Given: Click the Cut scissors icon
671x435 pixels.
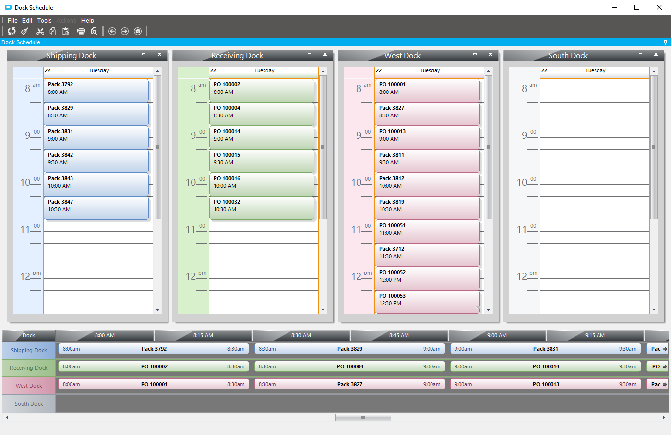Looking at the screenshot, I should (40, 31).
